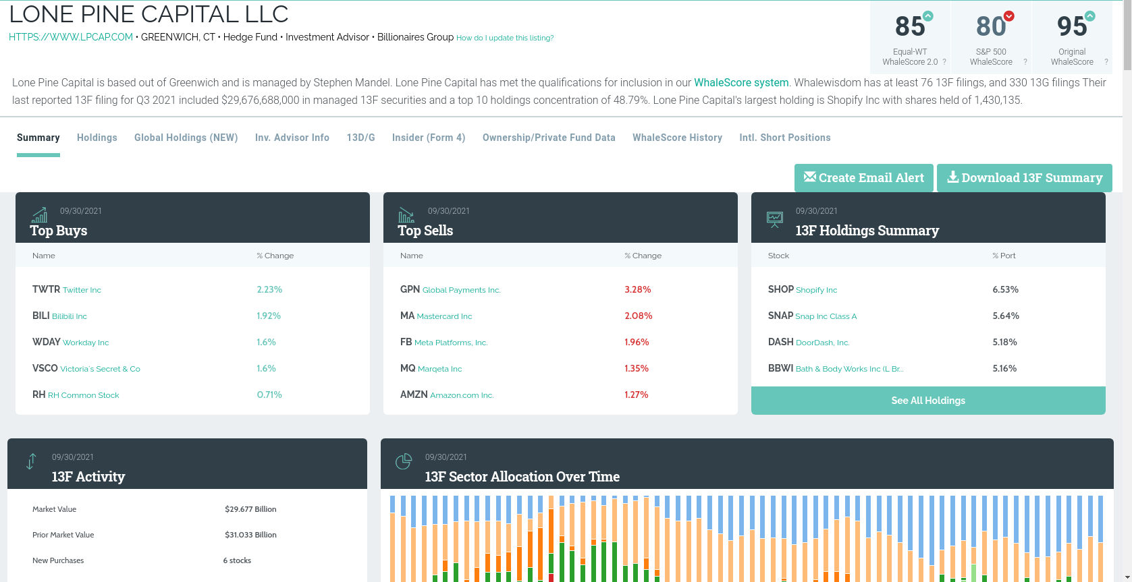
Task: Click the 13F Activity up-down arrows icon
Action: pos(31,461)
